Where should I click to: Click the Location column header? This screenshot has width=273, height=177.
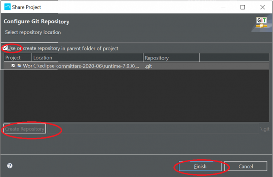86,58
